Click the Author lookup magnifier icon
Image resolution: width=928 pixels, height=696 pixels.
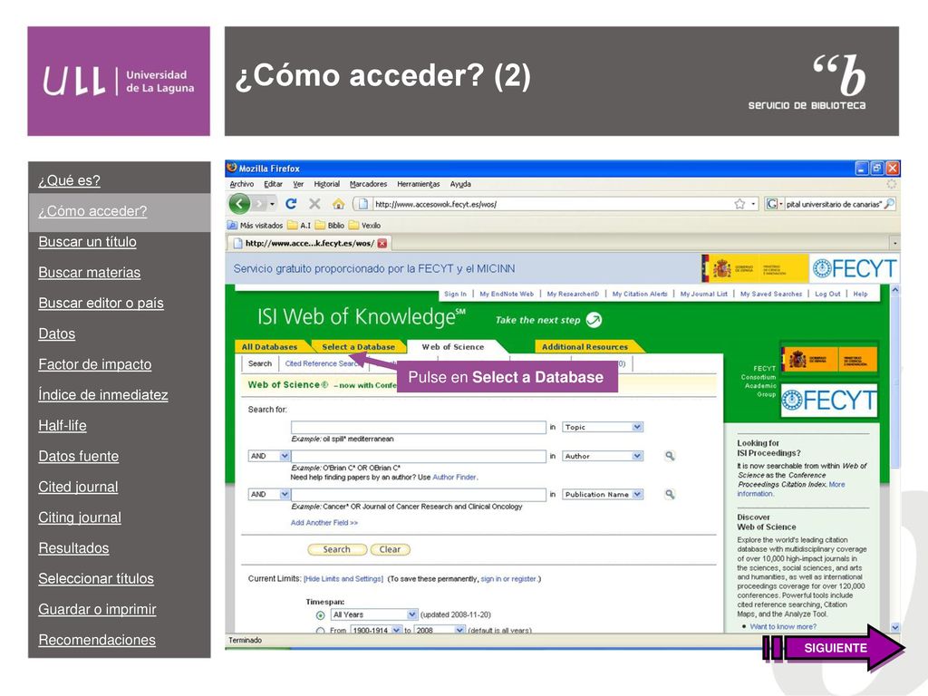(x=670, y=456)
